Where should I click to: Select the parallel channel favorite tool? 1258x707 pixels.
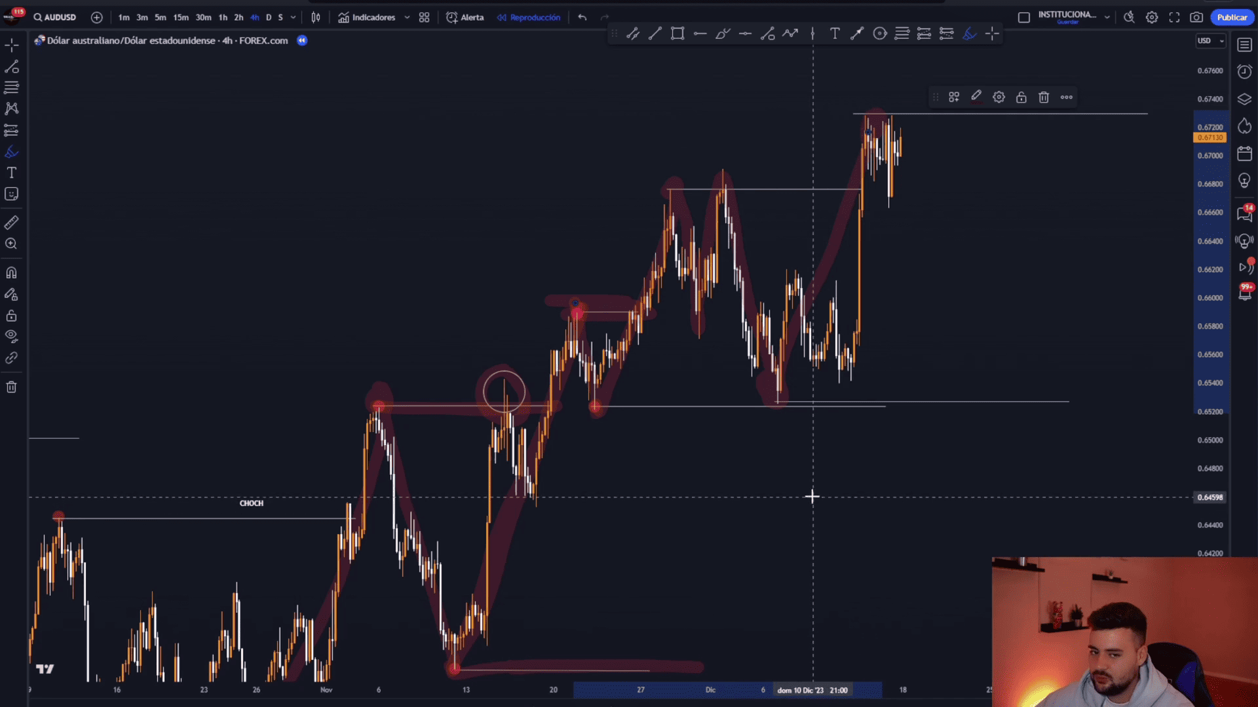coord(632,33)
